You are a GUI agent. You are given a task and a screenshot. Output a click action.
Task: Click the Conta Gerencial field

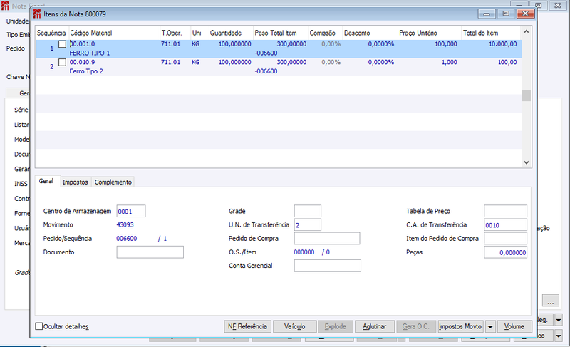pyautogui.click(x=327, y=266)
